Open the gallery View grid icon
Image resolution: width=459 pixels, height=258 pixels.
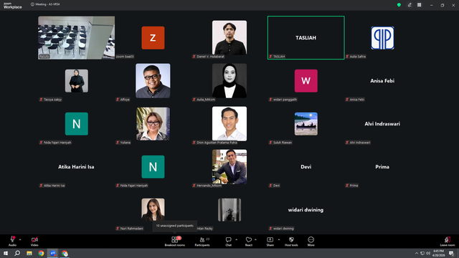(x=419, y=5)
